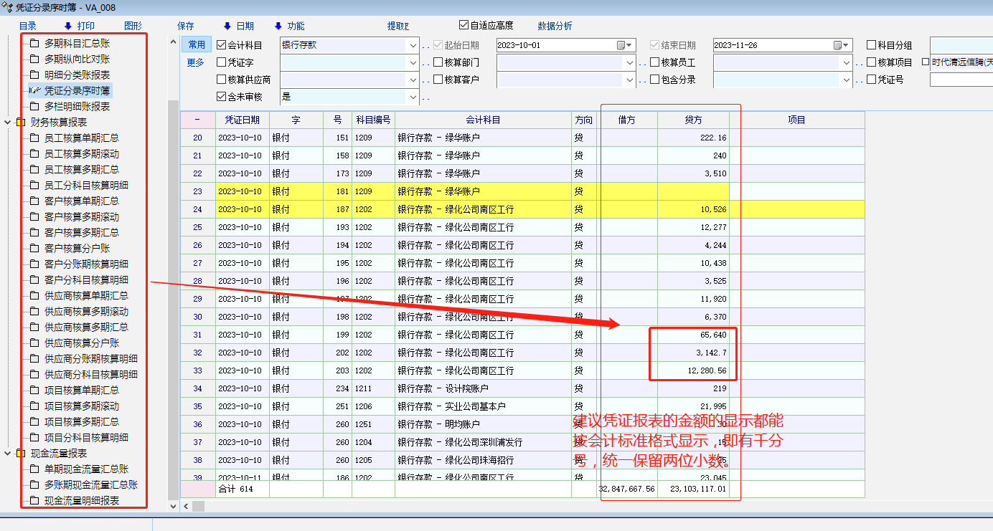Enable the 凭证字 filter checkbox

(x=222, y=63)
